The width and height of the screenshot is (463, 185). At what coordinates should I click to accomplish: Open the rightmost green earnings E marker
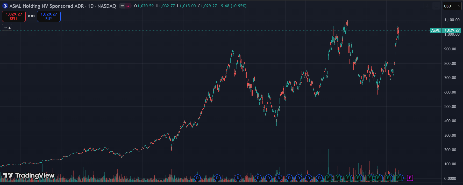coord(398,178)
